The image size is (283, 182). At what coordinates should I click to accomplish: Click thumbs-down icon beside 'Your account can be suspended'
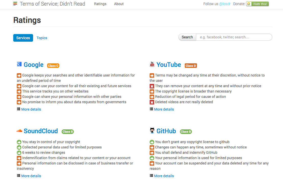click(x=152, y=163)
